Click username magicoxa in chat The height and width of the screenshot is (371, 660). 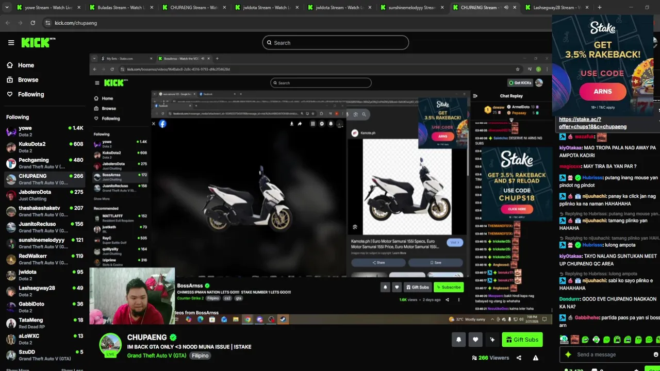(570, 166)
